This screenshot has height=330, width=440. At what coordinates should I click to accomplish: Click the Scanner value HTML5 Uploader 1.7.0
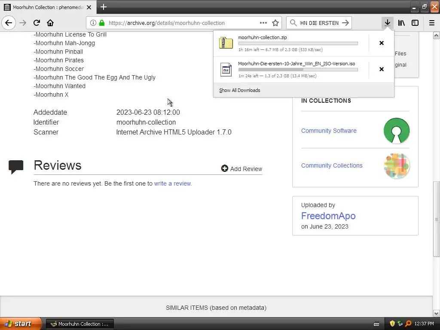174,132
